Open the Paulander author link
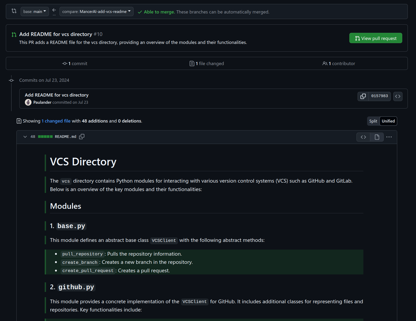 [42, 102]
